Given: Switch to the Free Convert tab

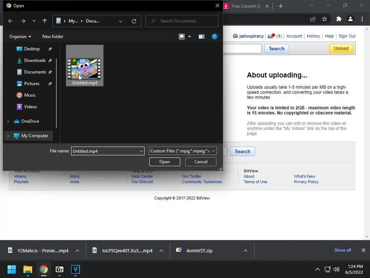Looking at the screenshot, I should pyautogui.click(x=245, y=6).
